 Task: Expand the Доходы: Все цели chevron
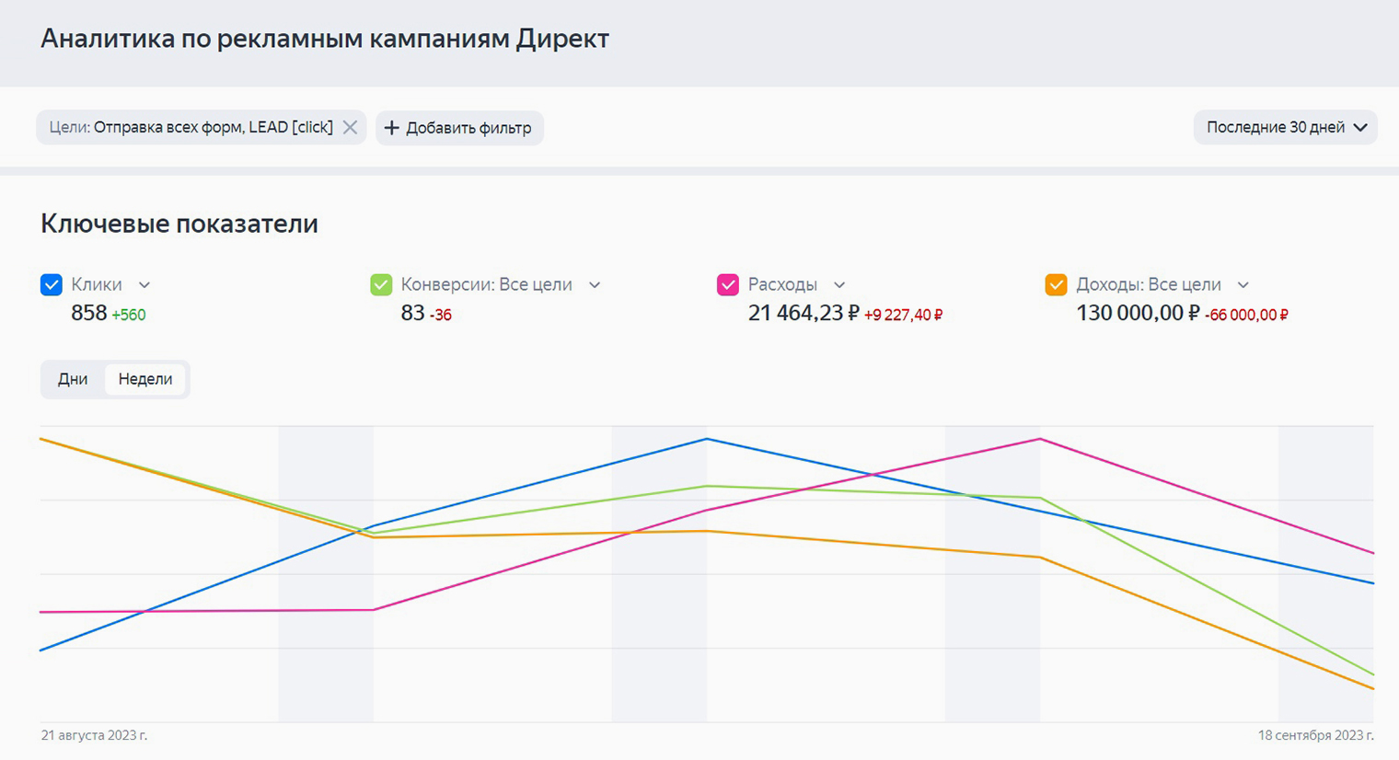[x=1243, y=285]
